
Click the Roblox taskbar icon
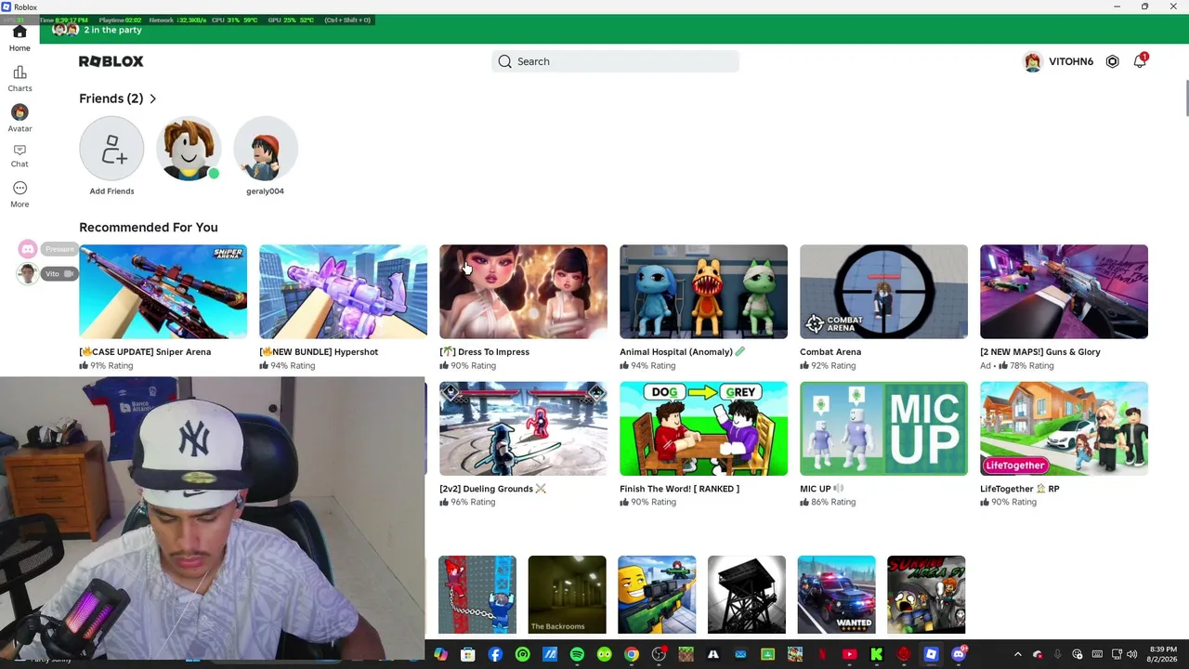tap(931, 655)
